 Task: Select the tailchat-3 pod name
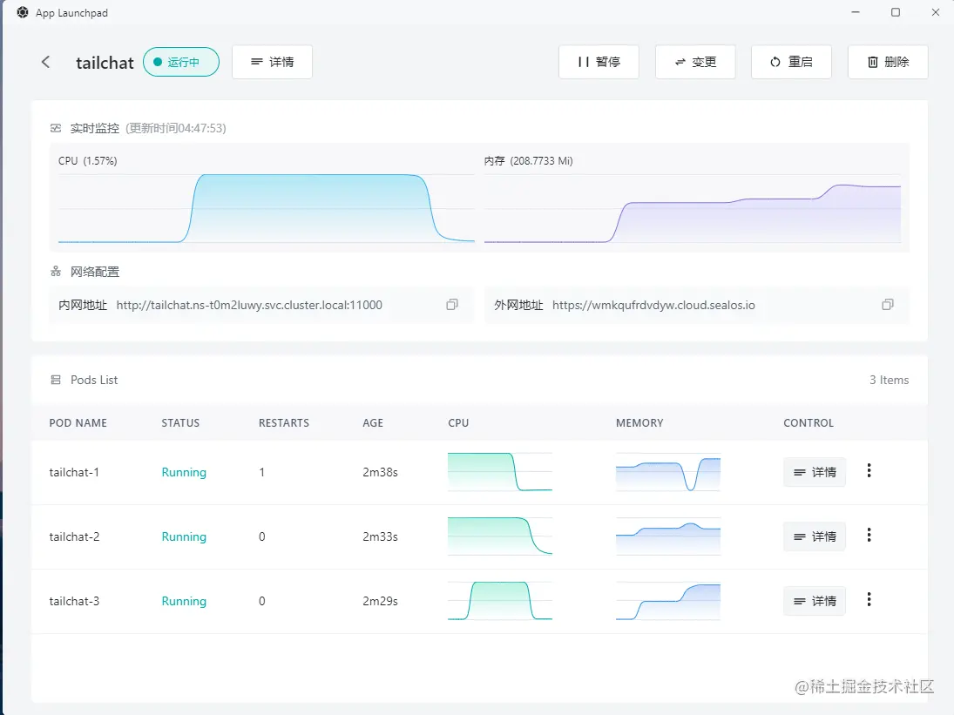click(x=74, y=601)
